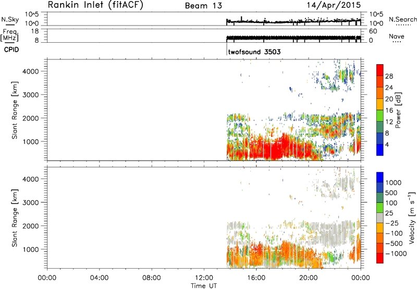417x289 pixels.
Task: Click the '16:00' time tick label
Action: click(256, 278)
